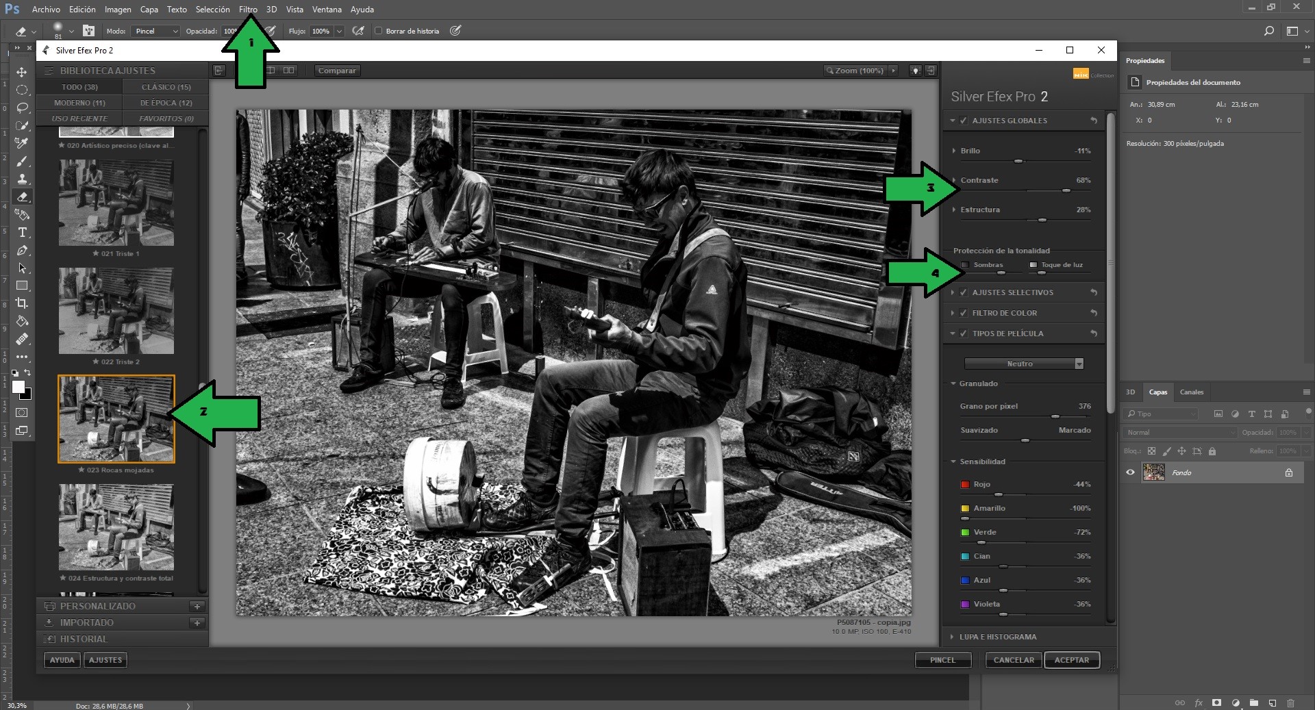Select the Healing Brush bandage tool
Image resolution: width=1315 pixels, height=710 pixels.
[22, 339]
